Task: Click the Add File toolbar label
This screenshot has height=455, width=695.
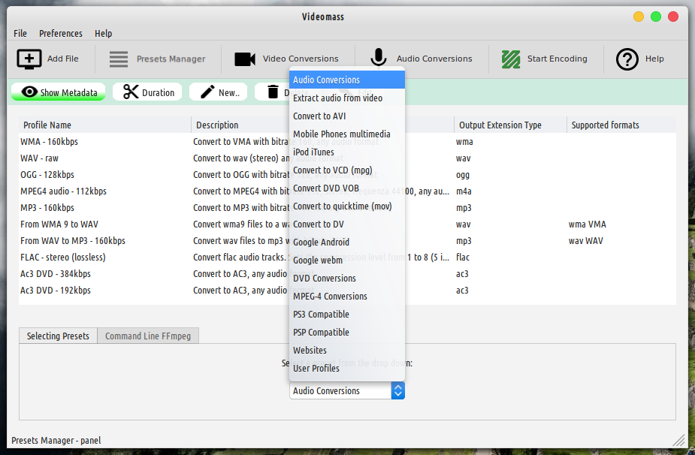Action: pyautogui.click(x=63, y=59)
